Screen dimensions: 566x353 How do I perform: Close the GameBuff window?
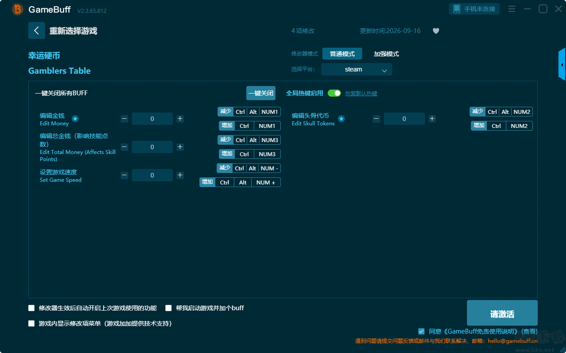tap(558, 9)
